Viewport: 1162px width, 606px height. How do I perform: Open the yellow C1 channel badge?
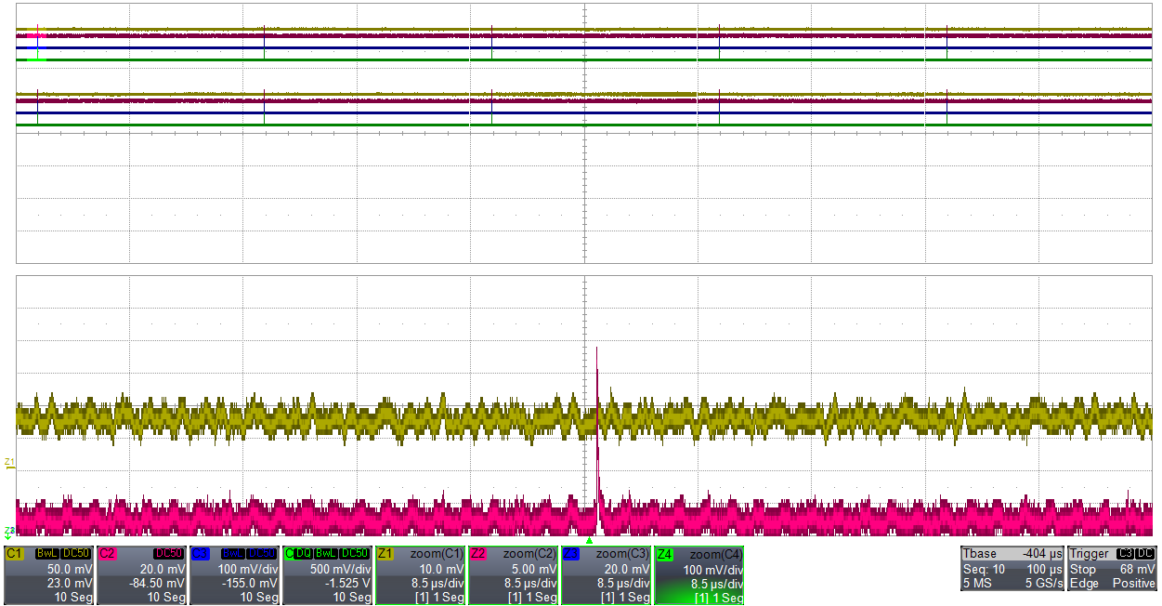14,554
